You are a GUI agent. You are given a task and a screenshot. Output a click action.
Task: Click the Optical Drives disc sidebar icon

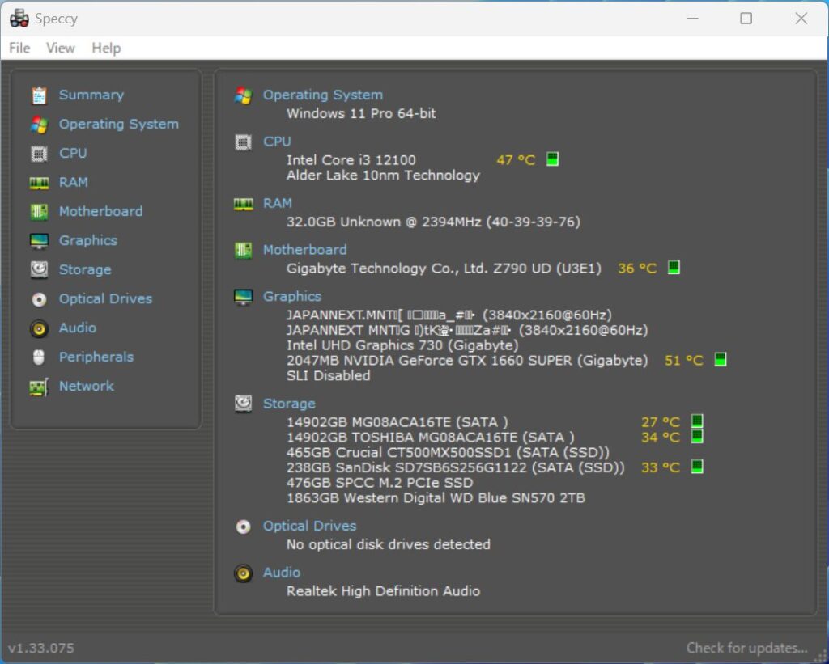click(x=39, y=299)
